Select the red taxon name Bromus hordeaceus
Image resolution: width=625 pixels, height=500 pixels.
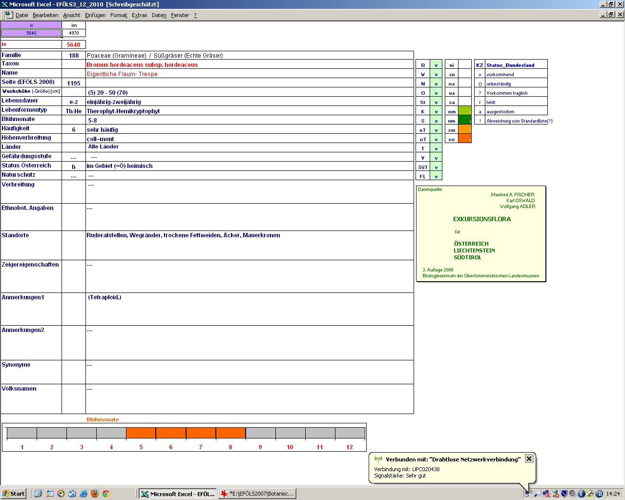pos(142,64)
